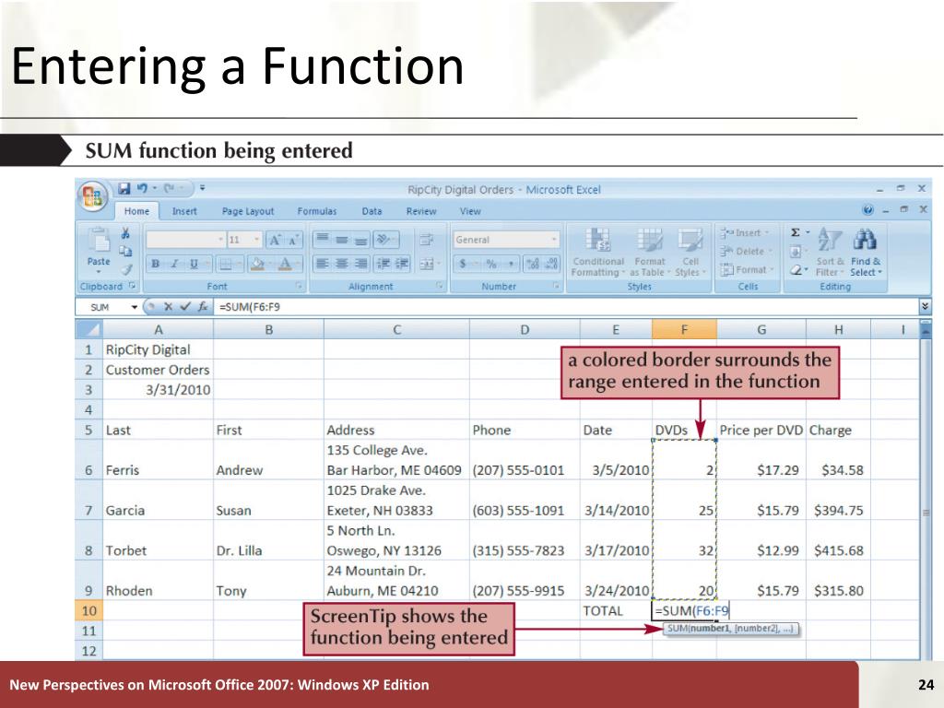Switch to the Home ribbon tab
Screen dimensions: 944x708
coord(136,211)
